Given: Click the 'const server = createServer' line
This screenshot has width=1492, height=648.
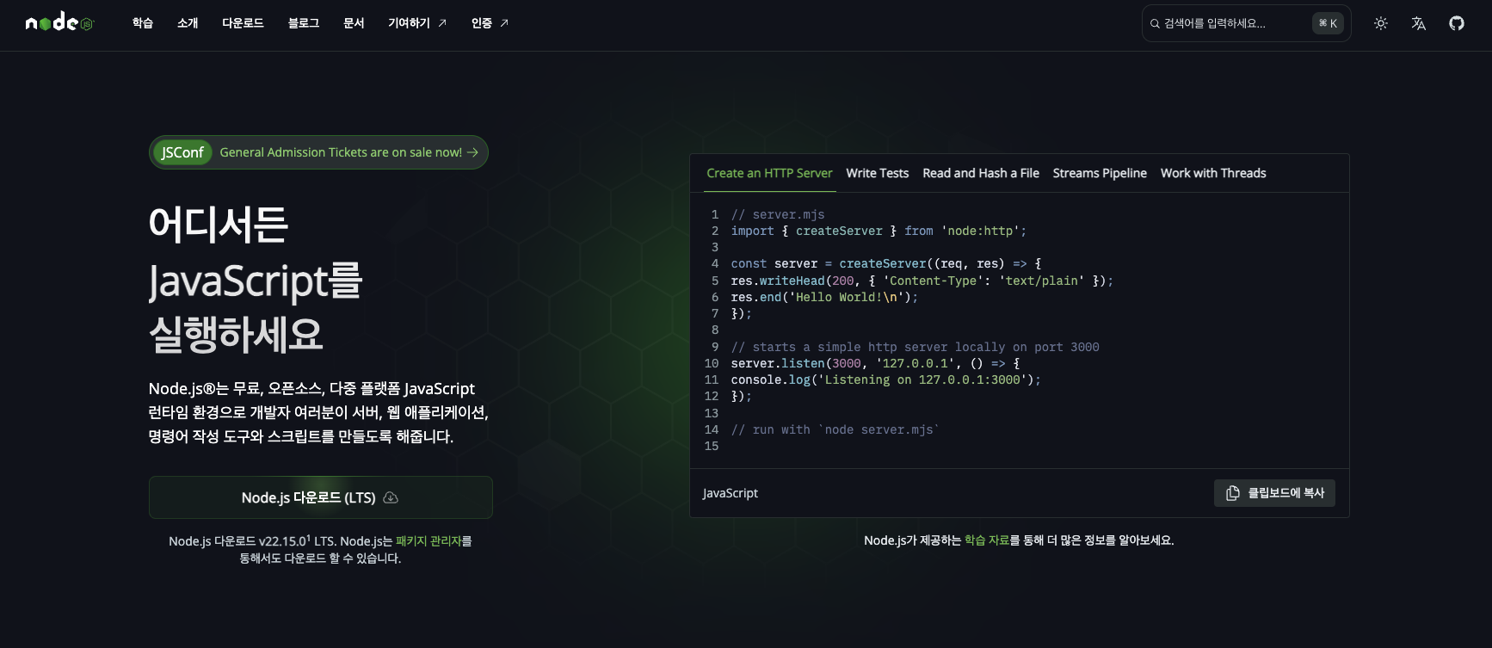Looking at the screenshot, I should [886, 263].
